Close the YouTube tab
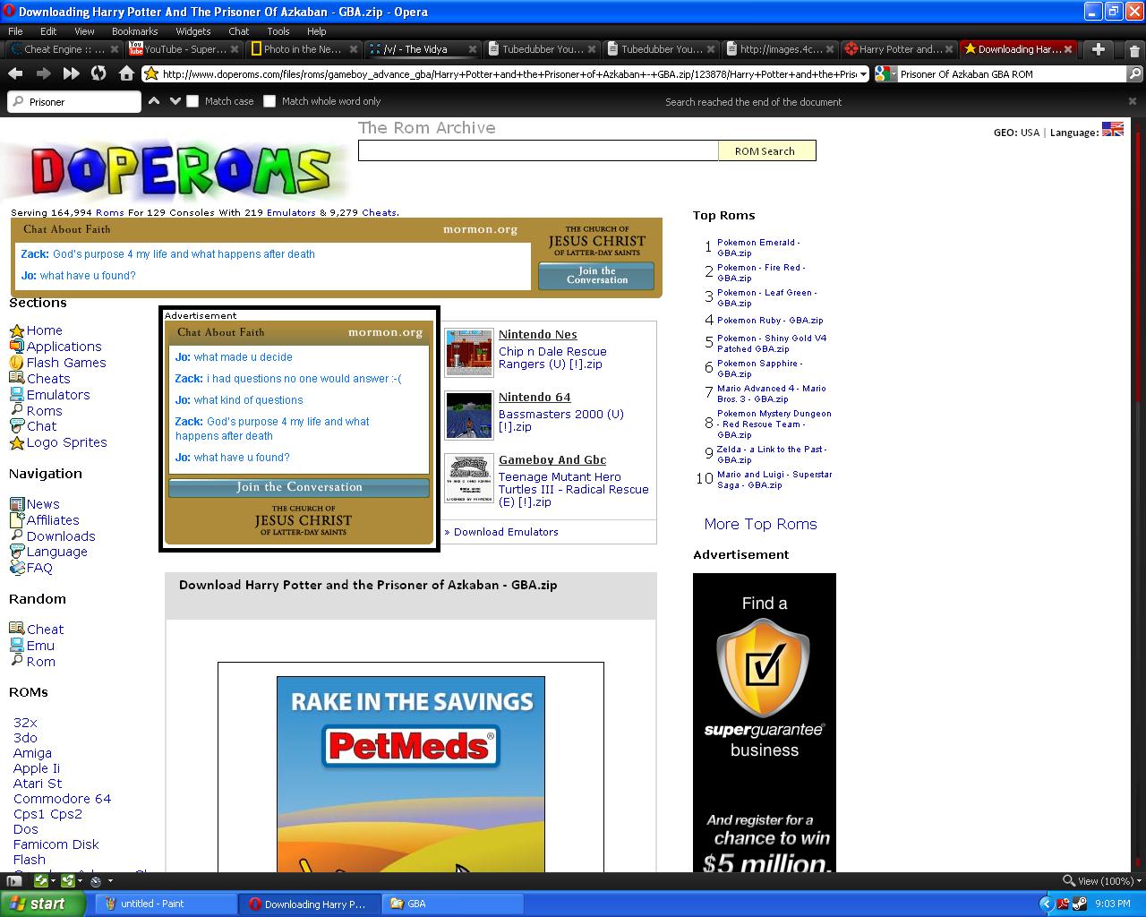Screen dimensions: 1146x917 click(x=234, y=49)
